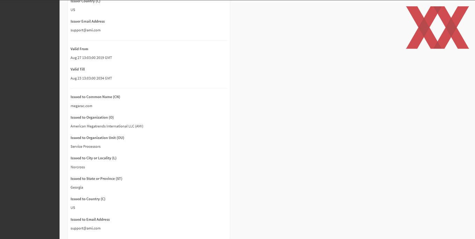Select the Norcross city value
The height and width of the screenshot is (239, 475).
[x=78, y=167]
